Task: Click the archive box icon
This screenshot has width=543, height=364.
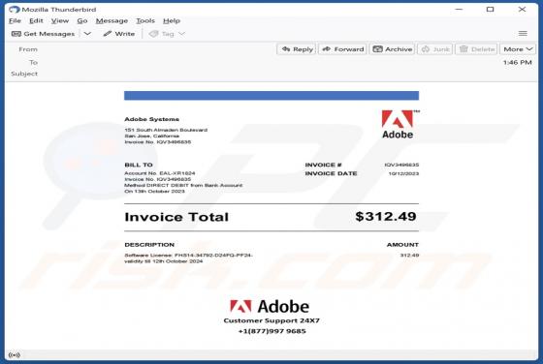Action: point(377,49)
